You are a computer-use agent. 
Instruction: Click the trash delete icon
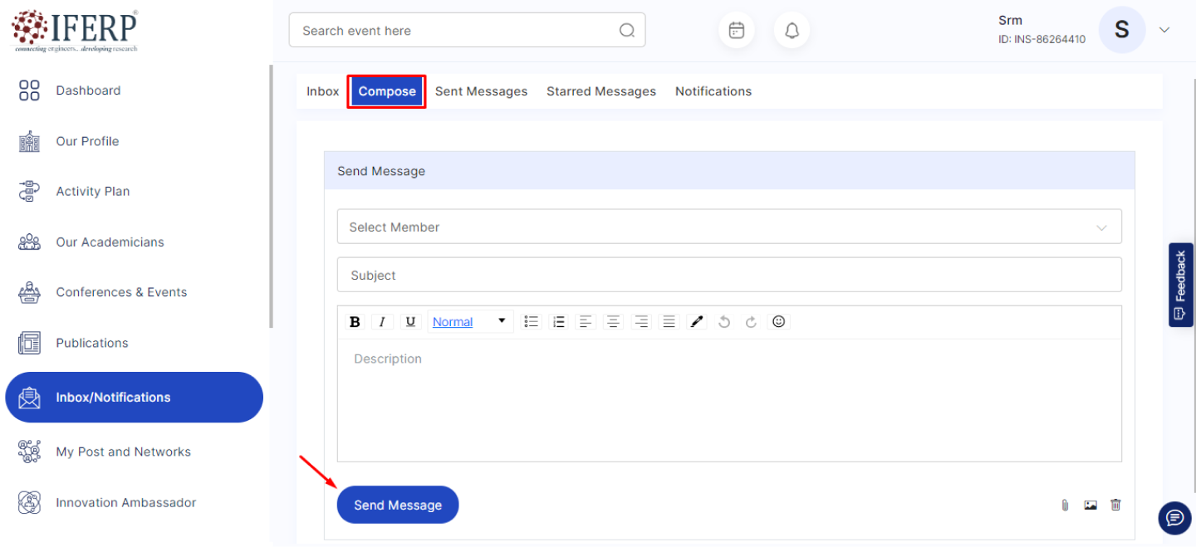click(x=1115, y=505)
